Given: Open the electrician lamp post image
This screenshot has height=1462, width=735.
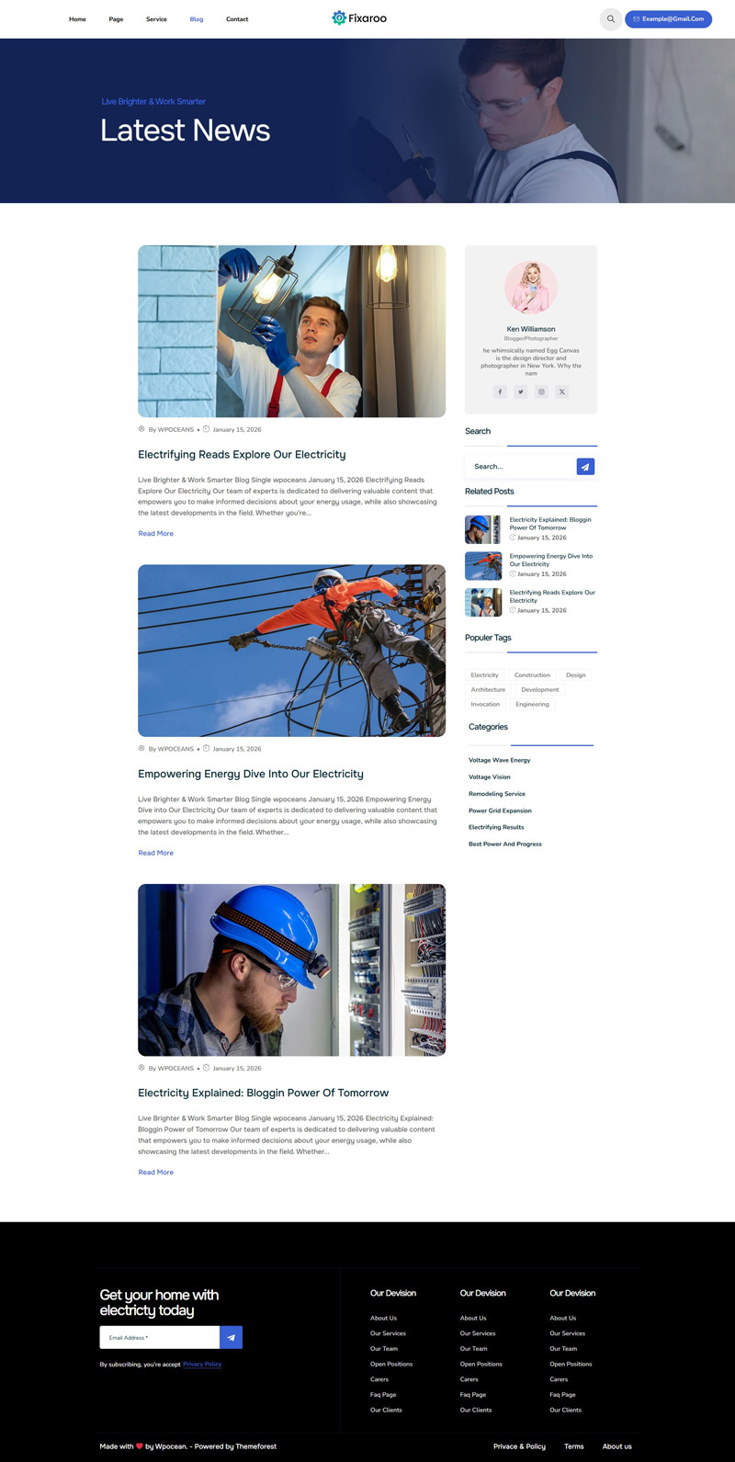Looking at the screenshot, I should [x=291, y=331].
